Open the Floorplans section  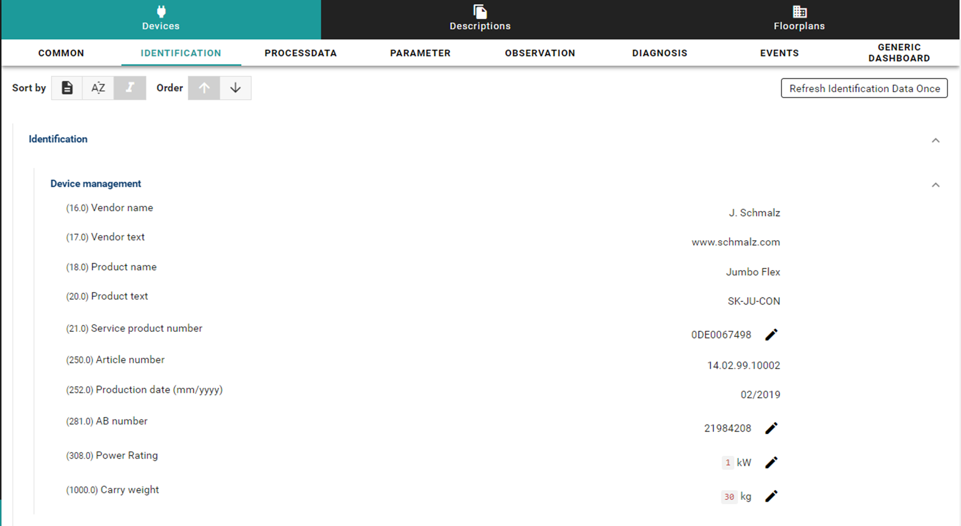click(799, 19)
